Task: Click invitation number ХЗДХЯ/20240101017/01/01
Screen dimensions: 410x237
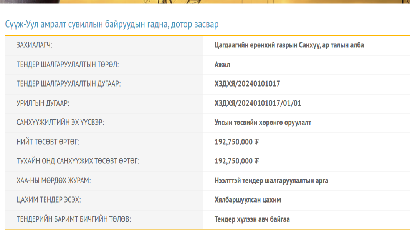Action: [x=258, y=103]
